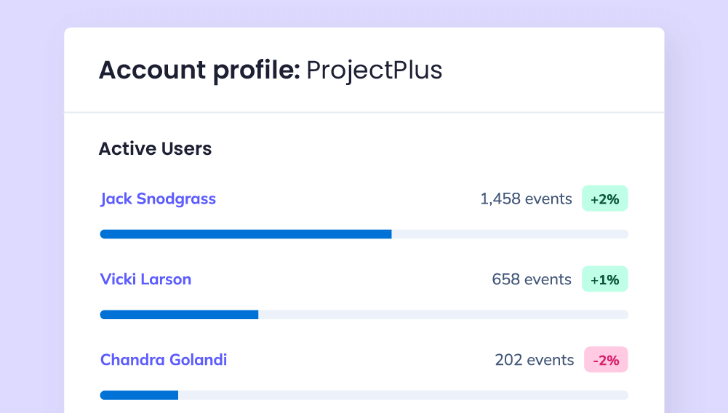Image resolution: width=728 pixels, height=413 pixels.
Task: Click the 202 events count
Action: pos(534,360)
